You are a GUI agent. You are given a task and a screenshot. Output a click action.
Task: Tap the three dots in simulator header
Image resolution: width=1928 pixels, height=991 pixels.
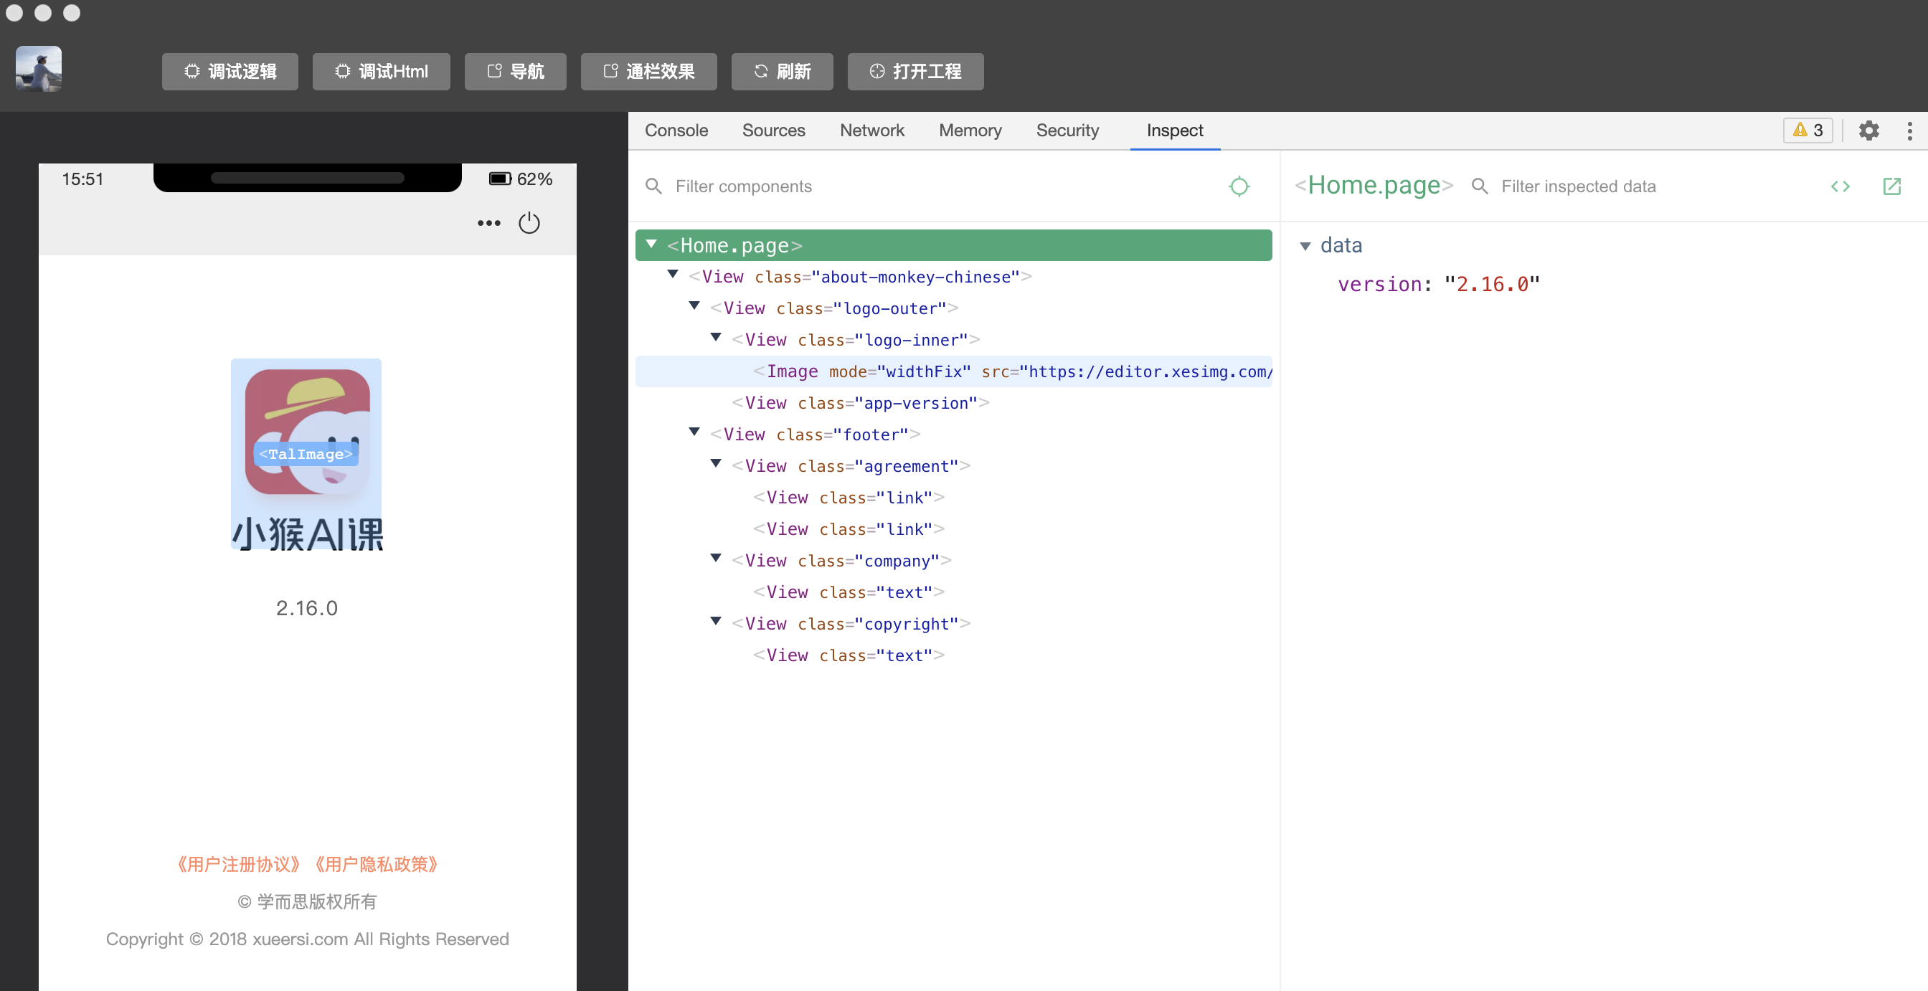488,223
